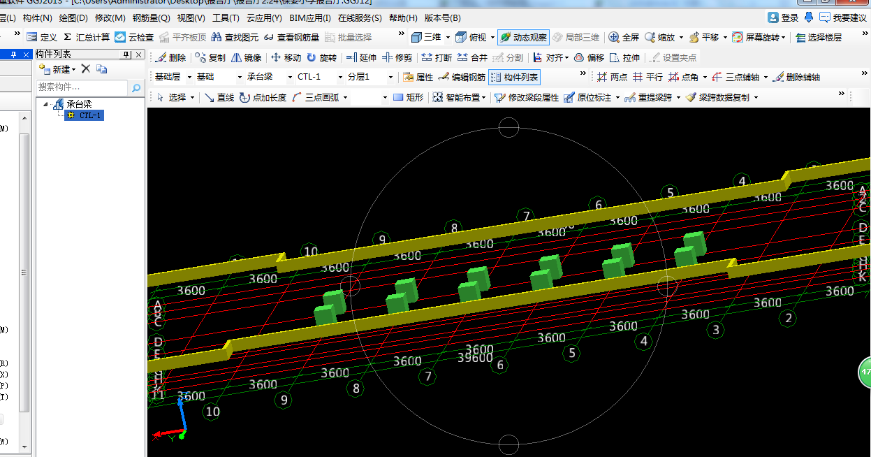
Task: Click the search magnifier in component list
Action: (136, 88)
